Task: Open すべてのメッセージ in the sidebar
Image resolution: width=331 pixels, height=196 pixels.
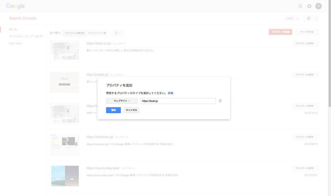Action: point(26,36)
